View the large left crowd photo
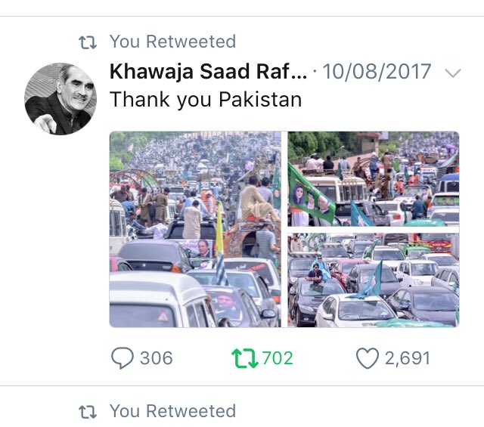 [x=195, y=229]
